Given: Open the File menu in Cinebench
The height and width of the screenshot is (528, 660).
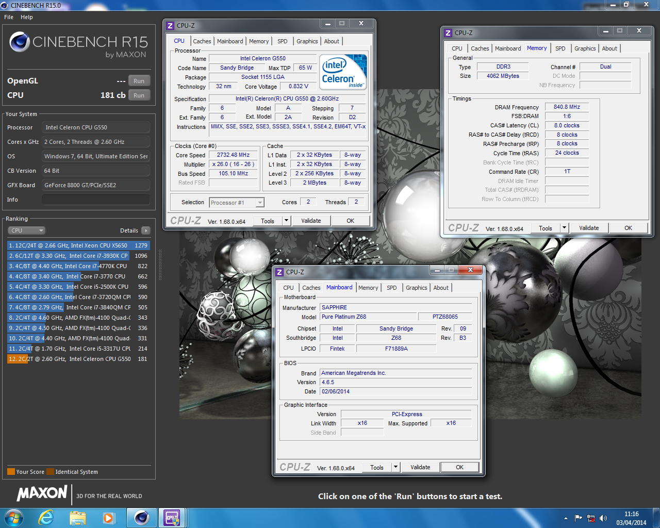Looking at the screenshot, I should (x=9, y=17).
